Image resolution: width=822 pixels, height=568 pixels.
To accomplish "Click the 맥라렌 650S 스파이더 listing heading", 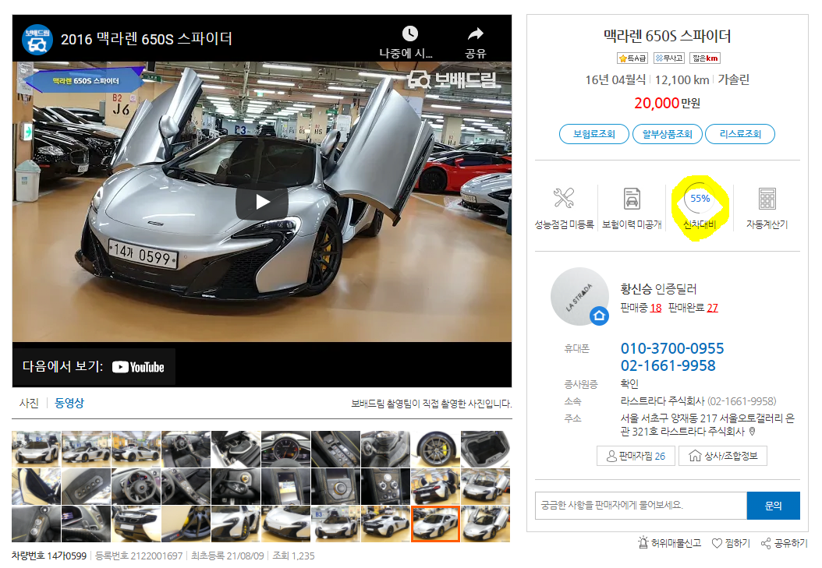I will pos(667,36).
